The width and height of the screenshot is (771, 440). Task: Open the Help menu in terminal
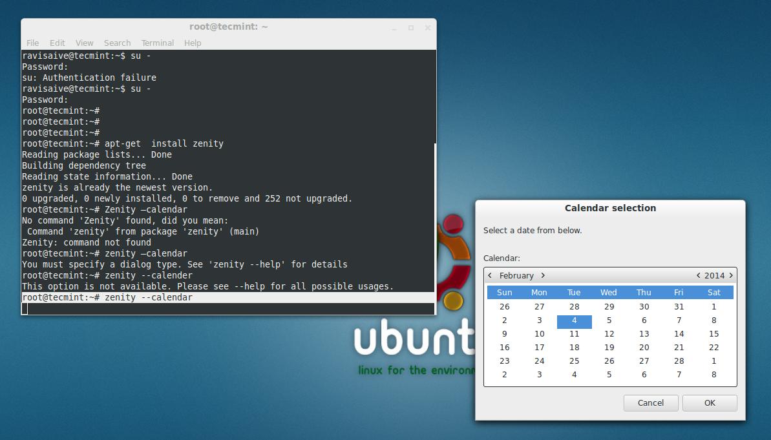click(x=193, y=43)
